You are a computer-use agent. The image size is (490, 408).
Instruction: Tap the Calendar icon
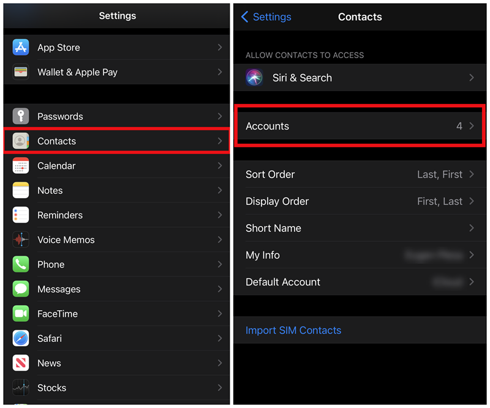click(x=21, y=166)
